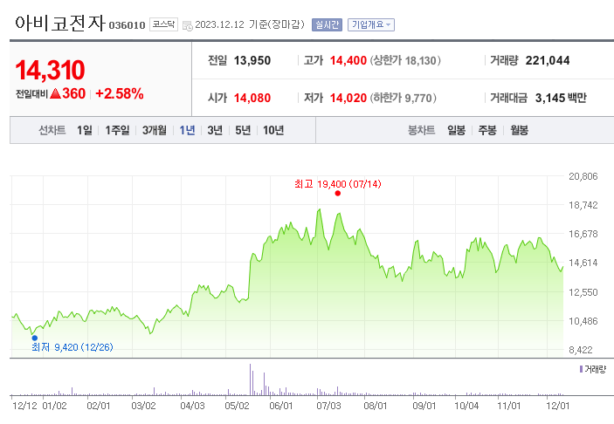
Task: Select the 10년 line chart tab
Action: click(273, 130)
